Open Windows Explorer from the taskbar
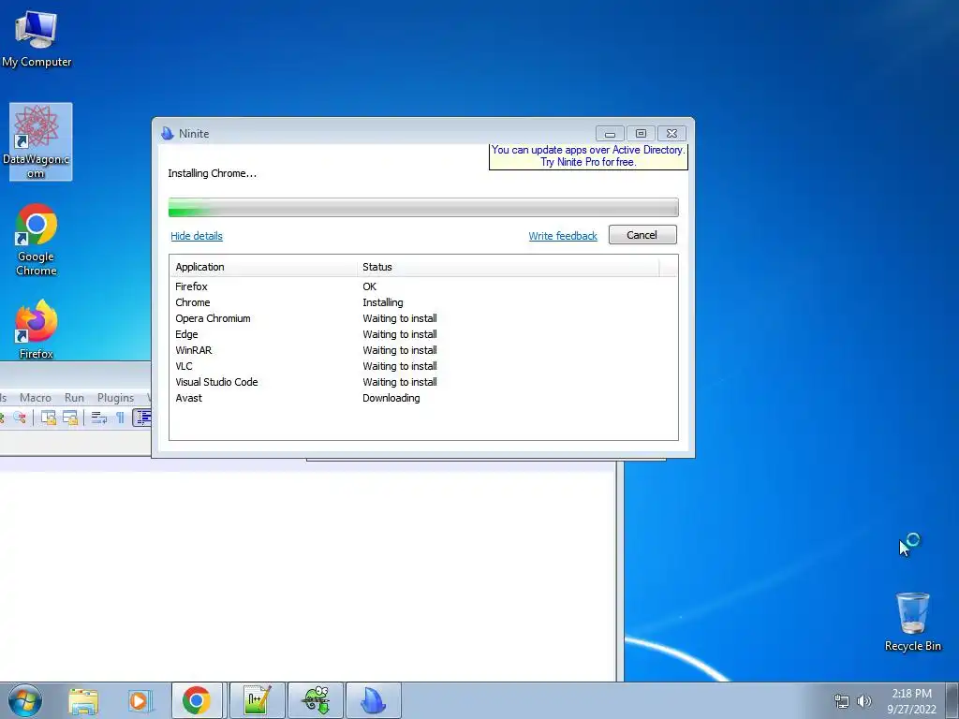 click(x=83, y=700)
